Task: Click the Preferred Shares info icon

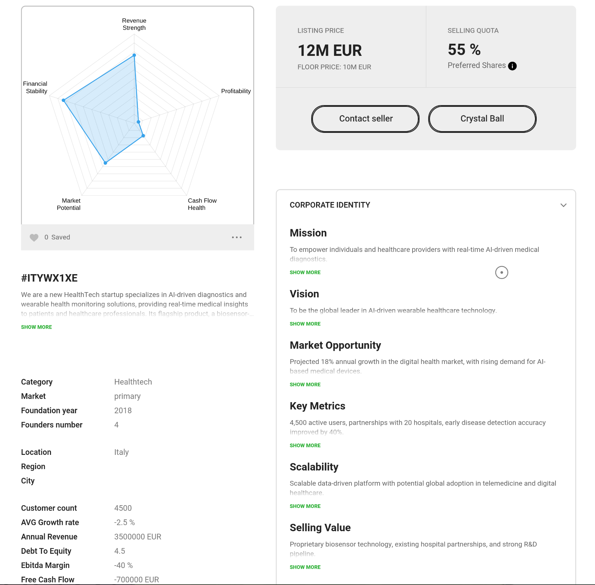Action: pos(512,66)
